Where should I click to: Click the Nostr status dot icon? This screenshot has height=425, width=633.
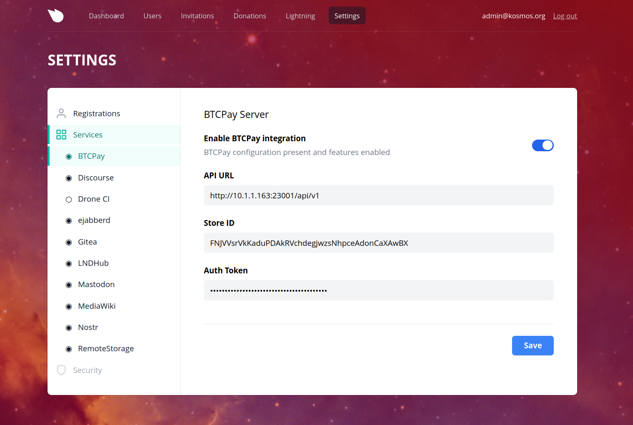(69, 328)
